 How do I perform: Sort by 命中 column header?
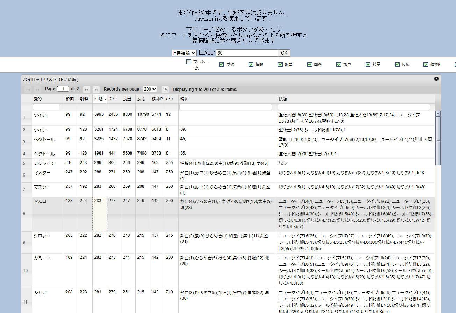114,99
